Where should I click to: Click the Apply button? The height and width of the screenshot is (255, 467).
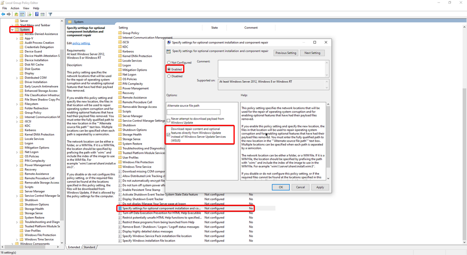[320, 187]
